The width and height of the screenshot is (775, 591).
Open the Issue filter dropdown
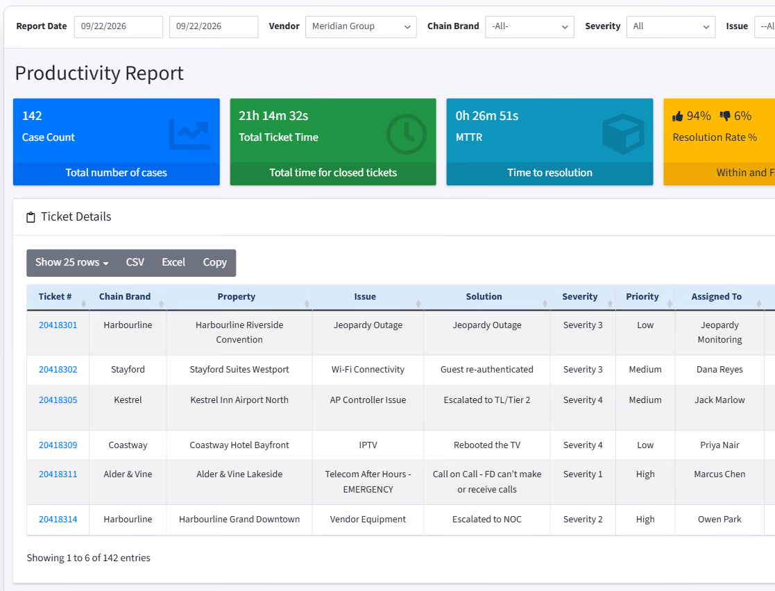[765, 26]
